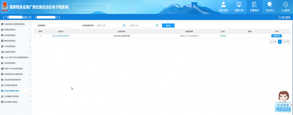
Task: Click the 办税评价 button in row 1
Action: click(x=277, y=36)
